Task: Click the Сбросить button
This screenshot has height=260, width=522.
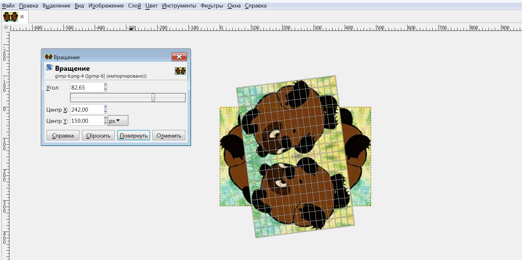Action: [98, 136]
